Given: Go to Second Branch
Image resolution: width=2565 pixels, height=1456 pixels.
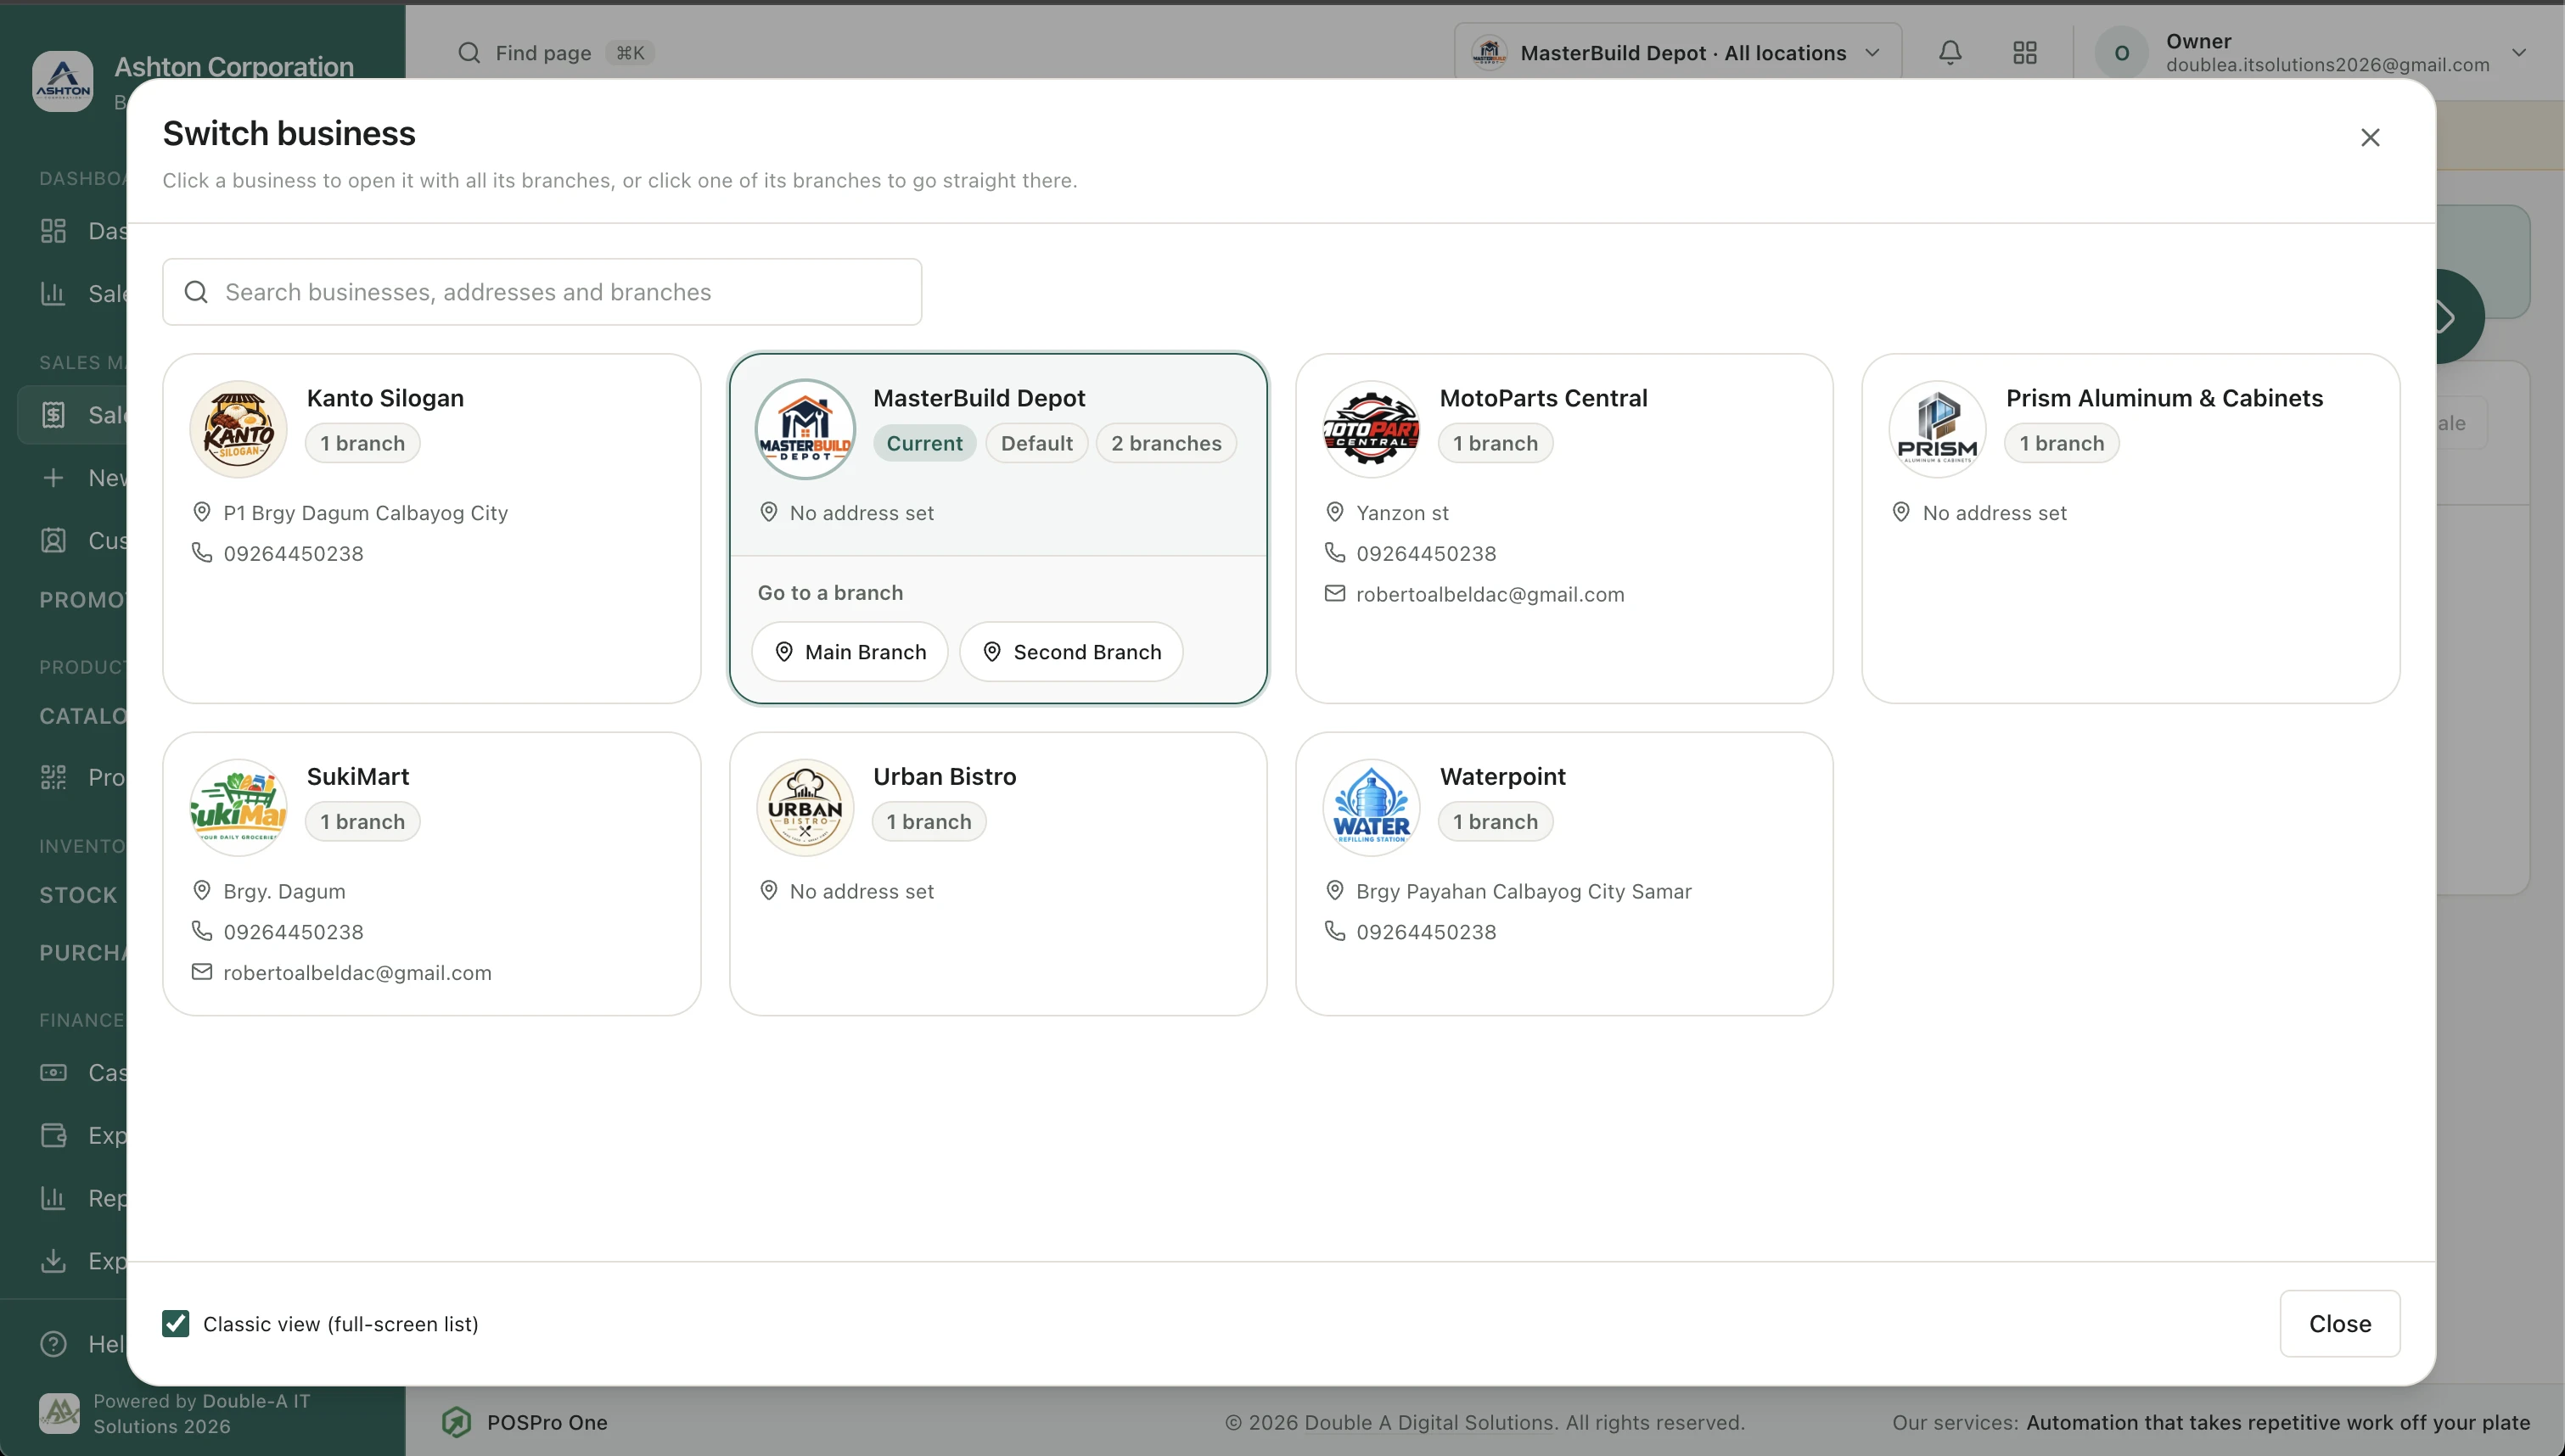Looking at the screenshot, I should [1071, 652].
